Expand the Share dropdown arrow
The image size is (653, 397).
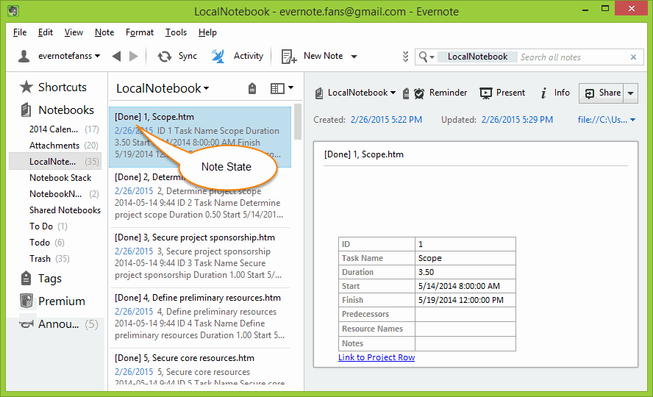point(630,93)
